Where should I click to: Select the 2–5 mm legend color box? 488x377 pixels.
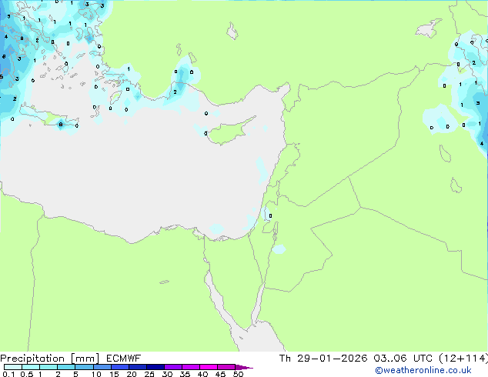[66, 367]
